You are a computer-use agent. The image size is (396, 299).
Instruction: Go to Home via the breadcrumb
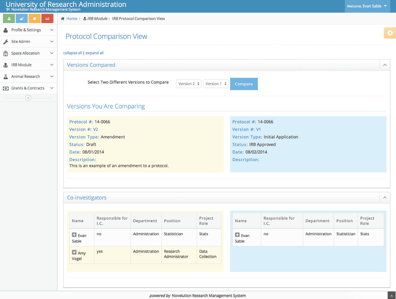coord(72,18)
